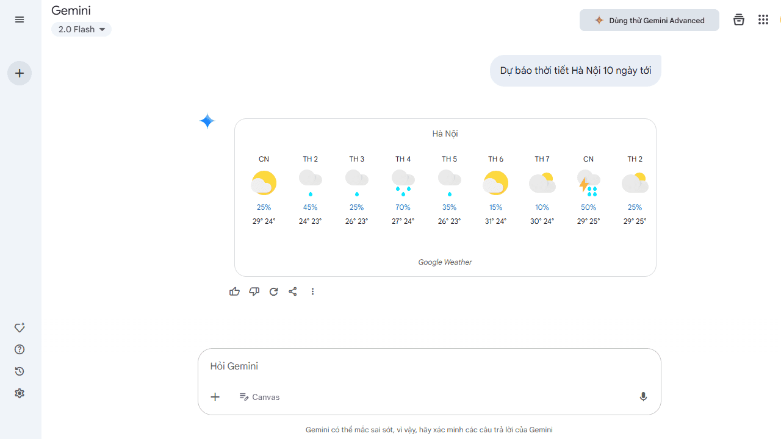Click TH 3 light rain icon
This screenshot has width=781, height=439.
[357, 183]
